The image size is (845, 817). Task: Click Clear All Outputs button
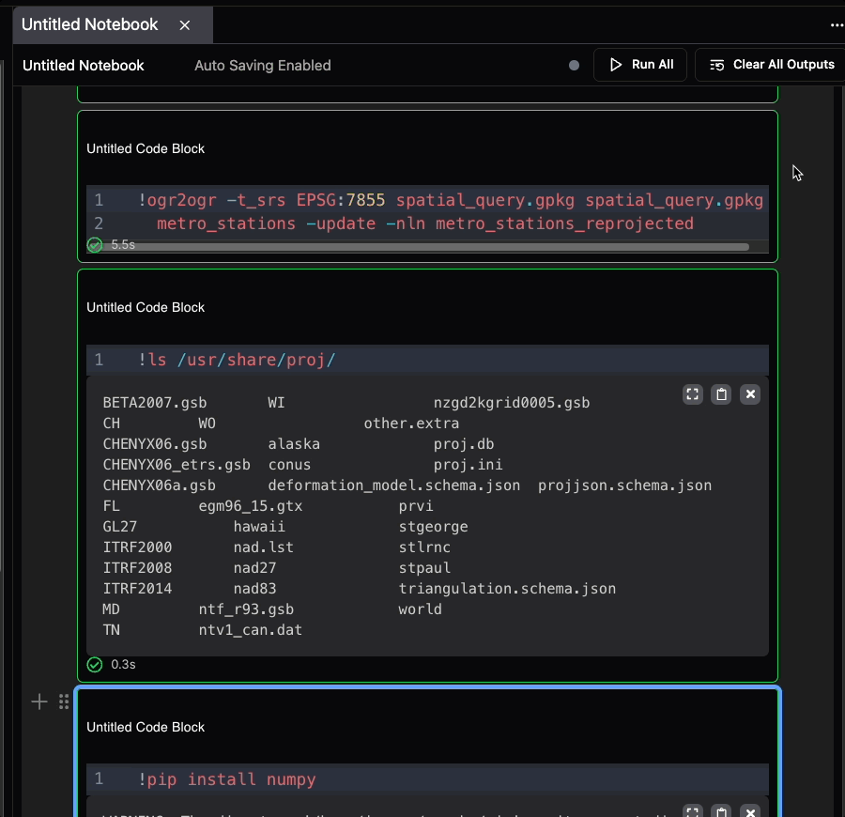(x=771, y=65)
